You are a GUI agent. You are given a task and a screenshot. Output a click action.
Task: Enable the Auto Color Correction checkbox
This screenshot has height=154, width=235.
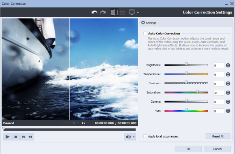[145, 33]
